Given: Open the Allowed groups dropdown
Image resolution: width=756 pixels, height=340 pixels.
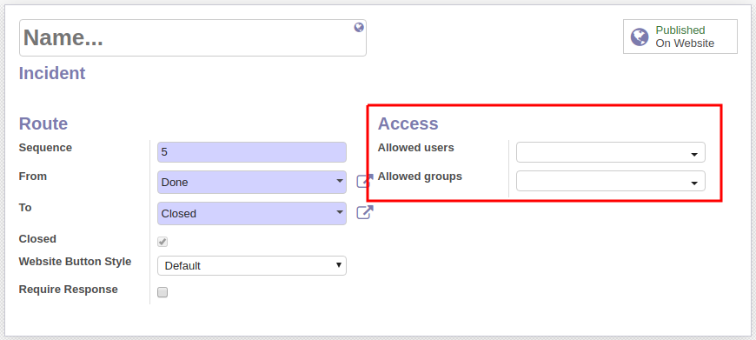Looking at the screenshot, I should pyautogui.click(x=610, y=181).
